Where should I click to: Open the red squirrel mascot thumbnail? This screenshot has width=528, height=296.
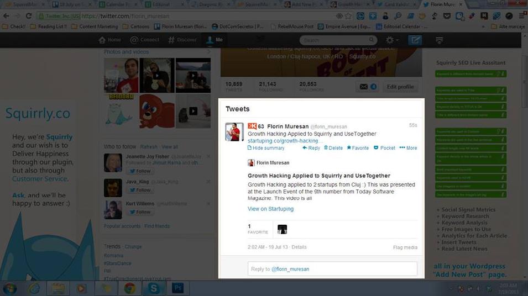(157, 111)
